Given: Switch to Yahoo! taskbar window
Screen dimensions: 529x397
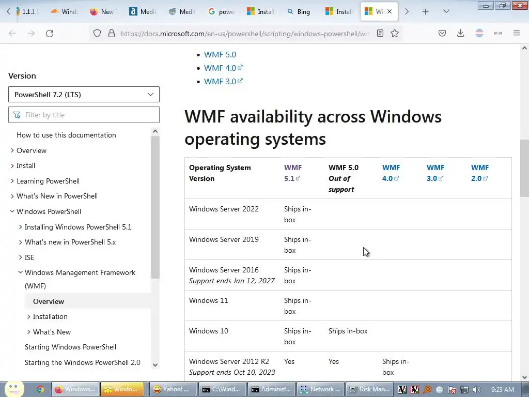Looking at the screenshot, I should pyautogui.click(x=173, y=389).
